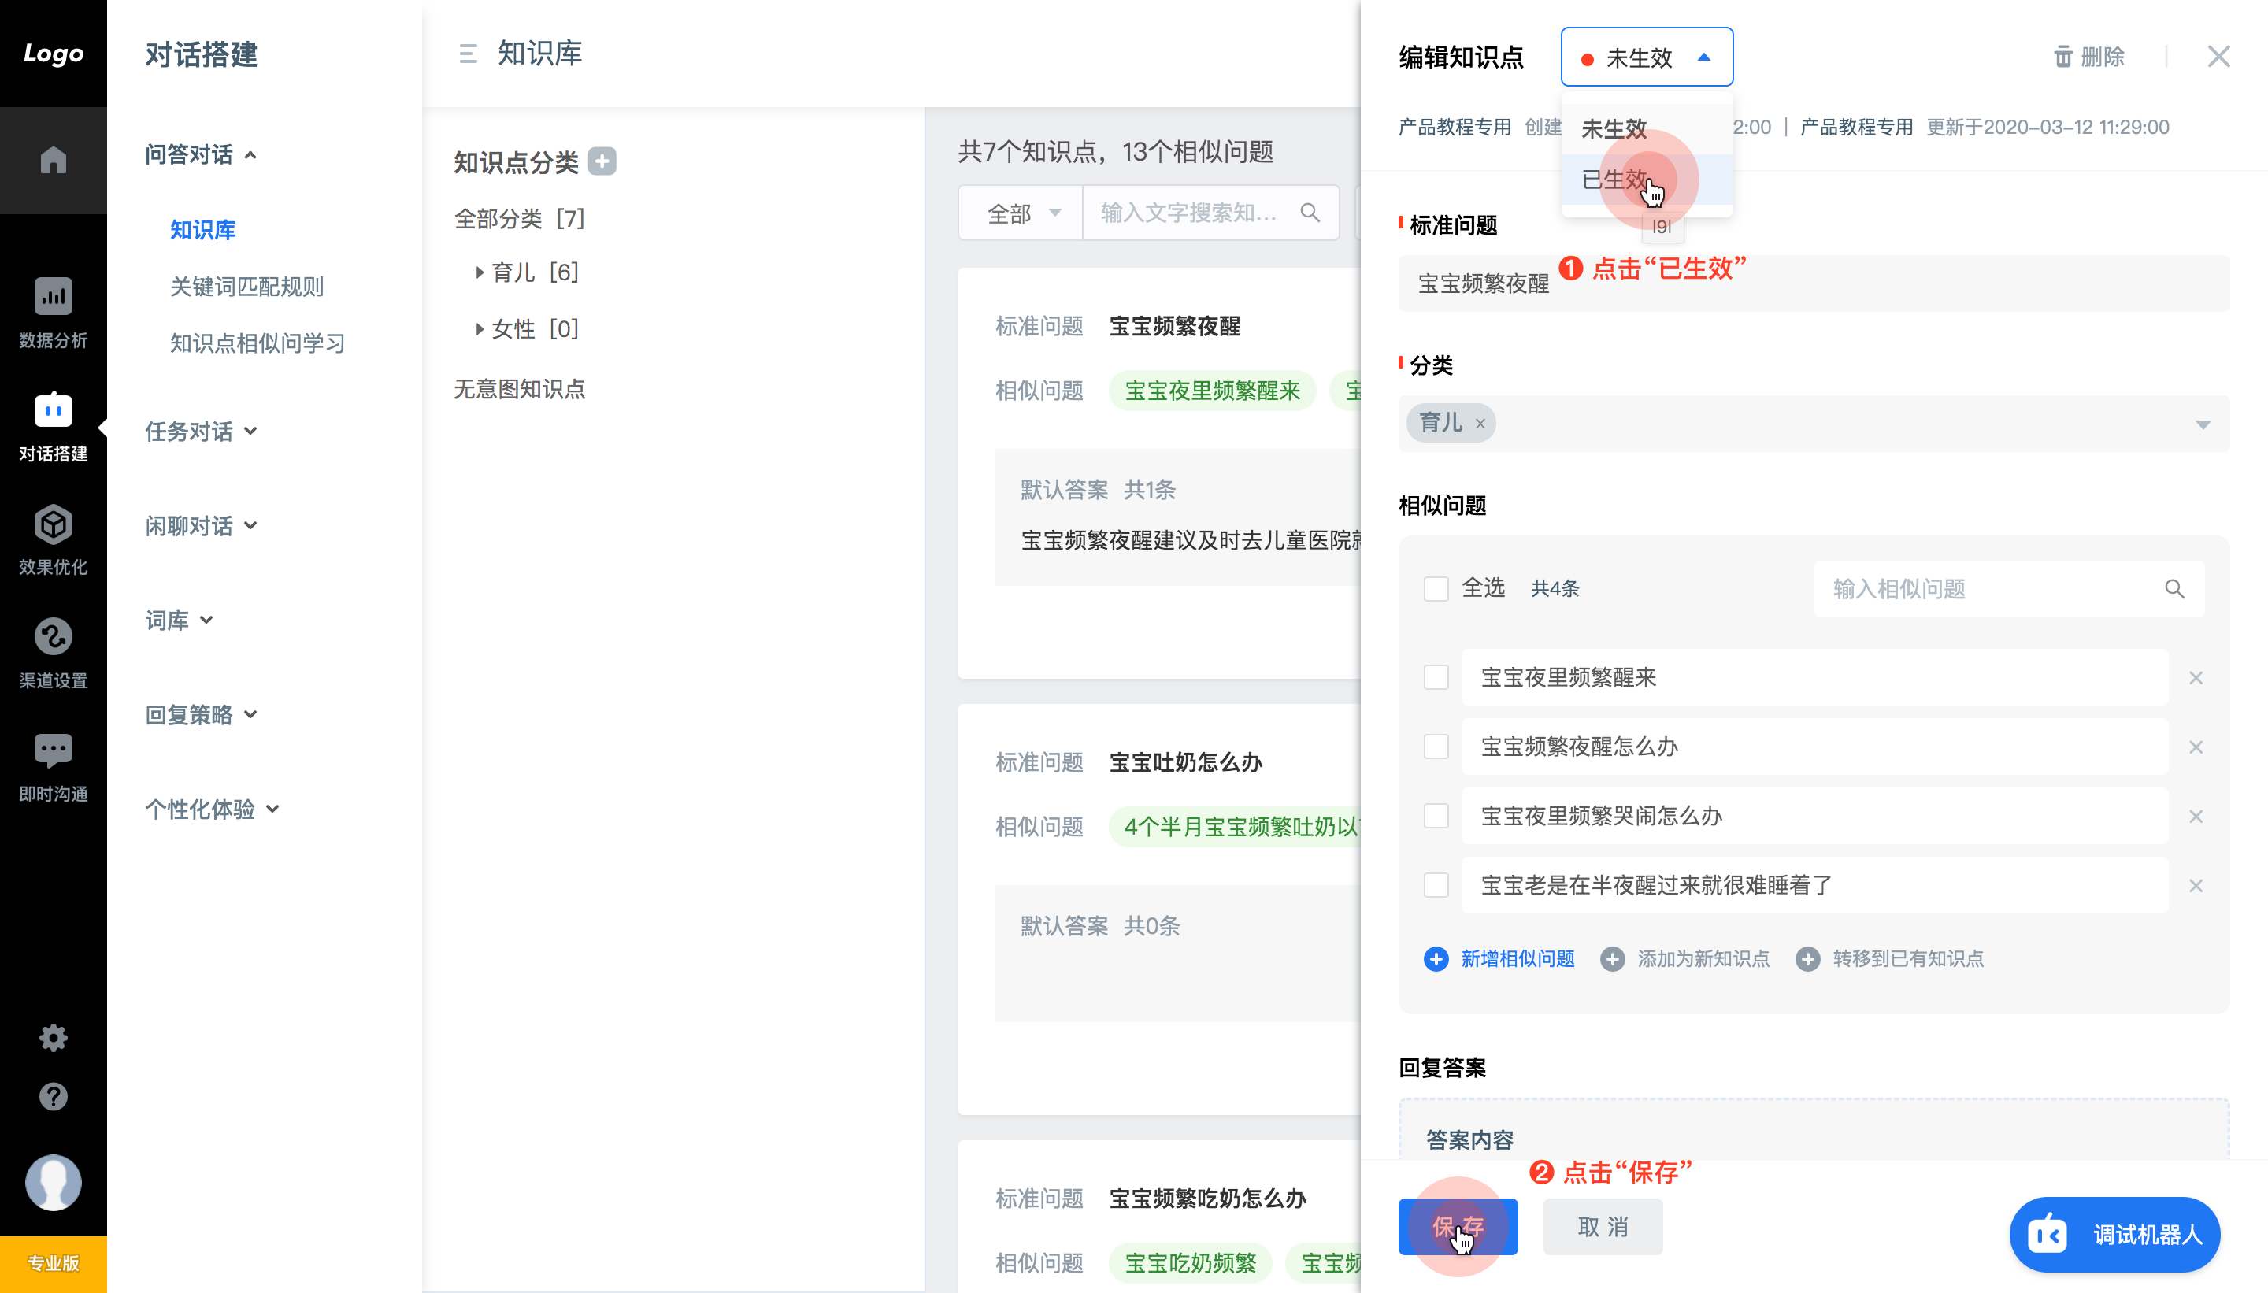Click 转移到已有知识点 plus icon
2268x1293 pixels.
(x=1807, y=959)
